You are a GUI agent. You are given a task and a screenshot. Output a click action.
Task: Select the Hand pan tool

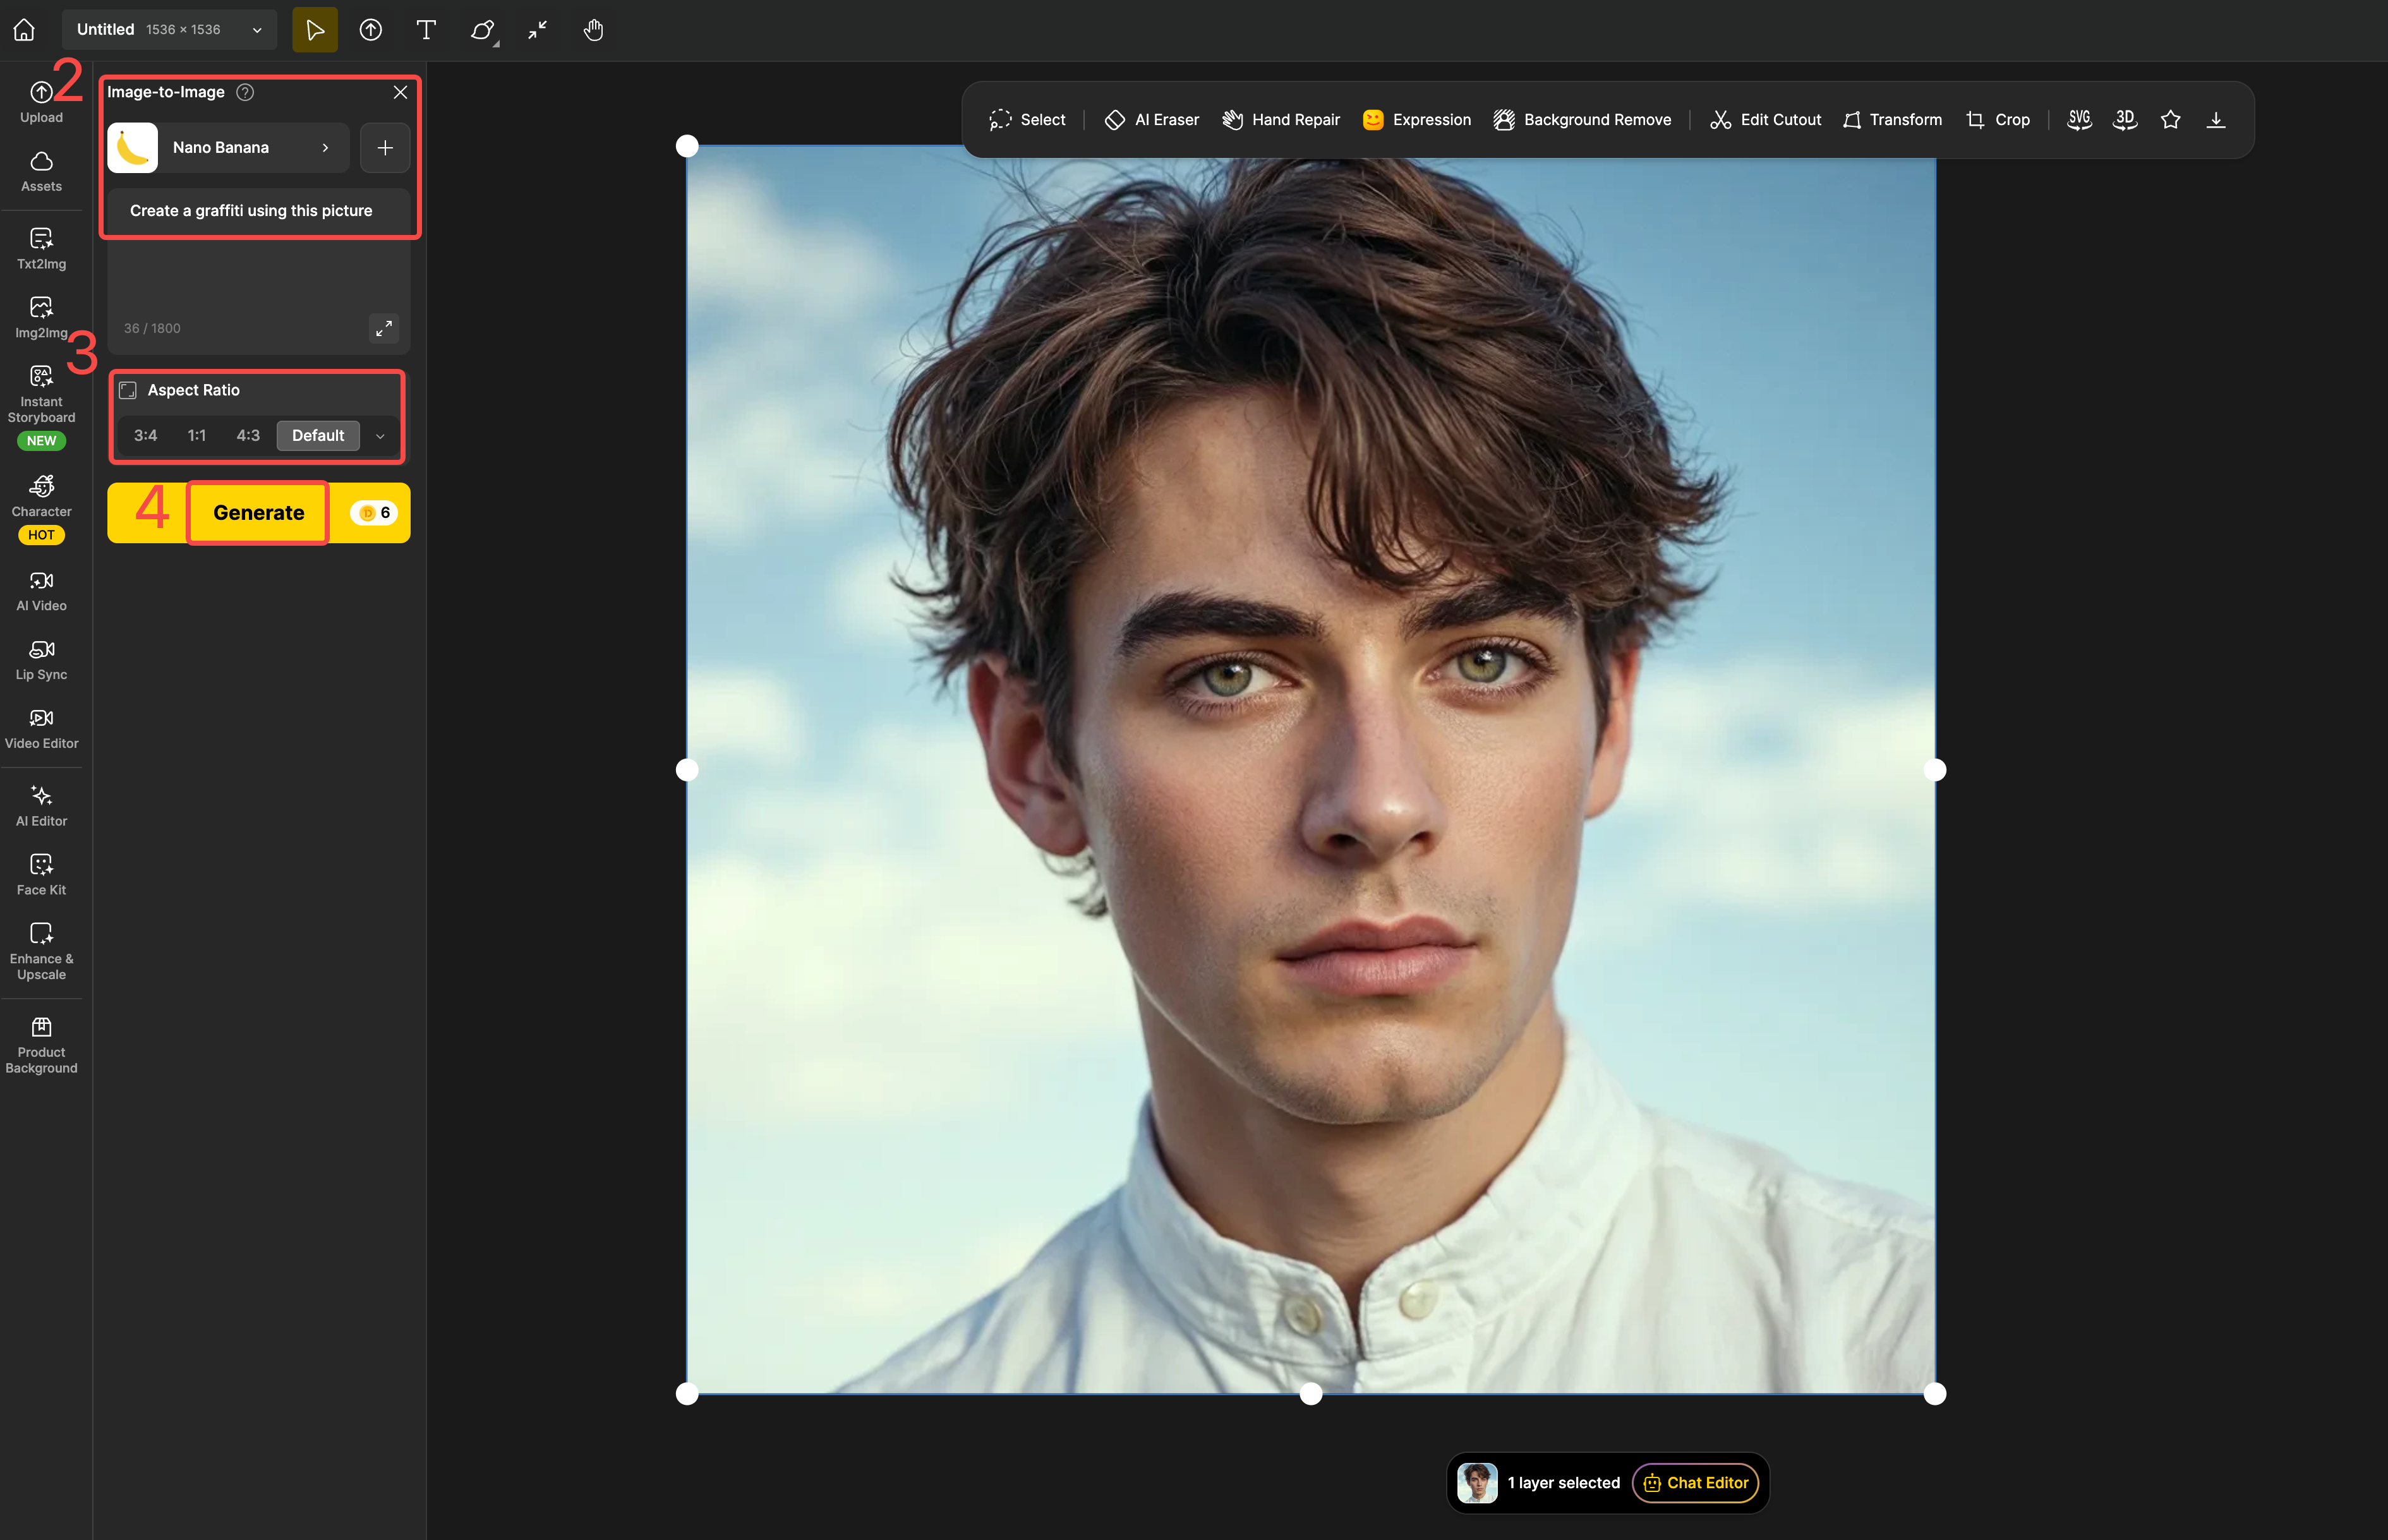(593, 30)
